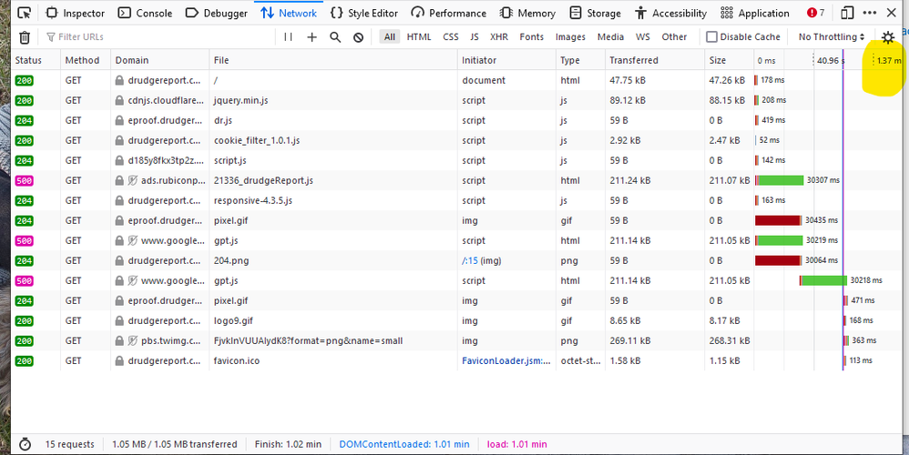Enable the Disable Cache checkbox
Image resolution: width=909 pixels, height=455 pixels.
pos(711,37)
